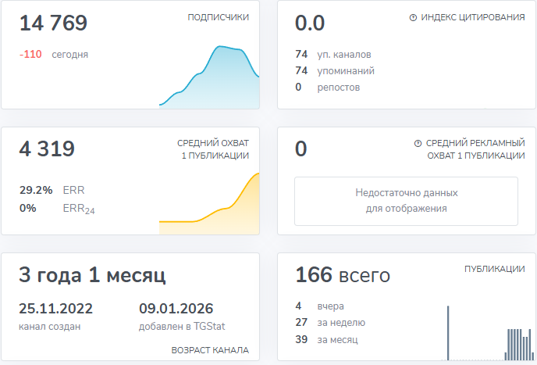Select the 09.01.2026 added to TGStat date

(x=176, y=309)
